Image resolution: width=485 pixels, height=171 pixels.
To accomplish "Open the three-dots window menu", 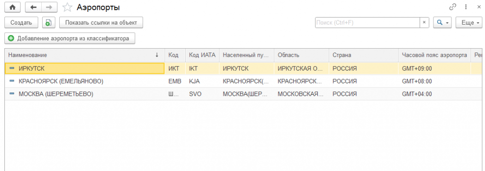I will coord(466,7).
